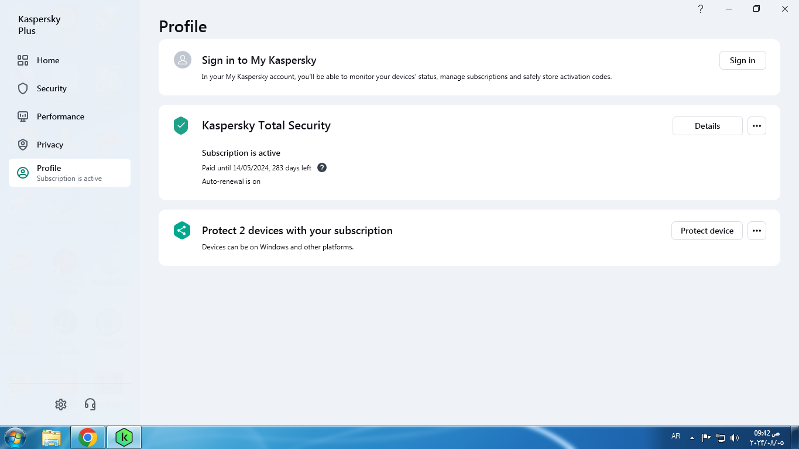Click the Sign in to My Kaspersky heading

pyautogui.click(x=259, y=60)
